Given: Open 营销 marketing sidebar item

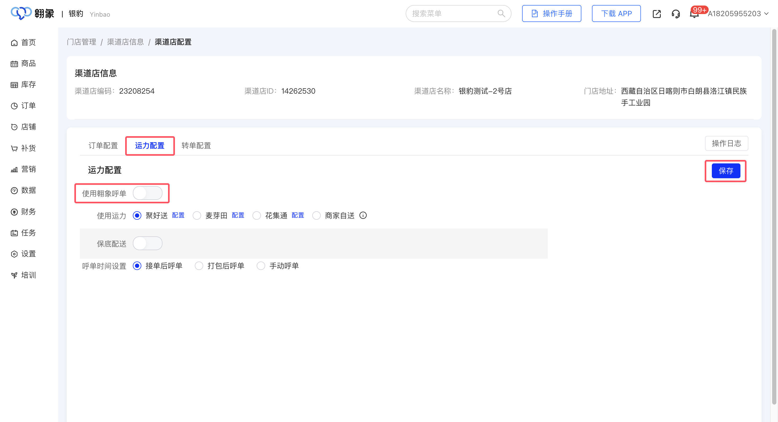Looking at the screenshot, I should 24,169.
